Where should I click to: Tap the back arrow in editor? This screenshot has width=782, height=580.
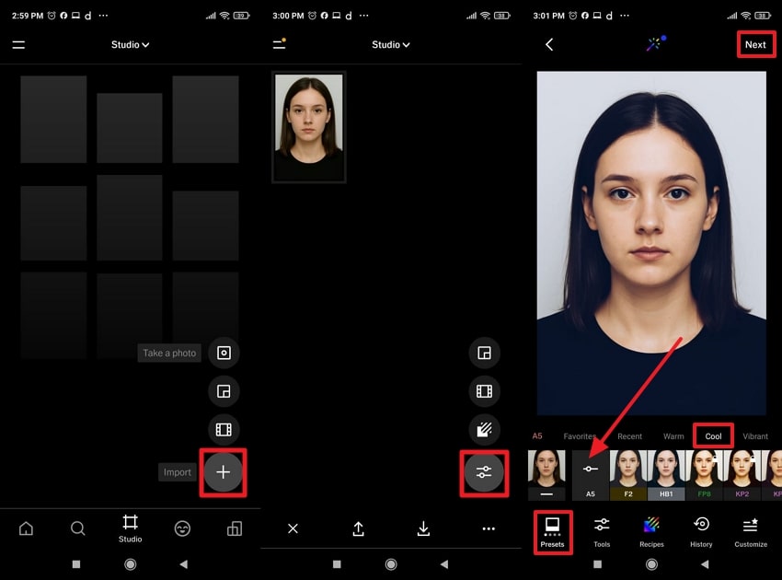[x=549, y=45]
